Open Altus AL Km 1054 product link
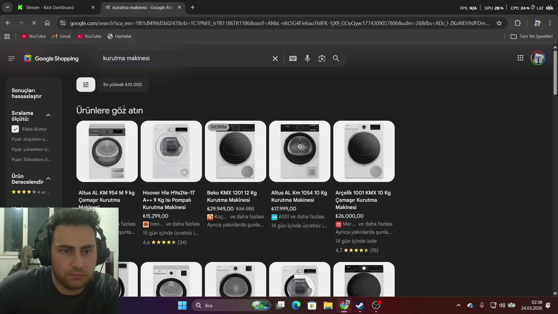Screen dimensions: 558x314 pos(299,196)
